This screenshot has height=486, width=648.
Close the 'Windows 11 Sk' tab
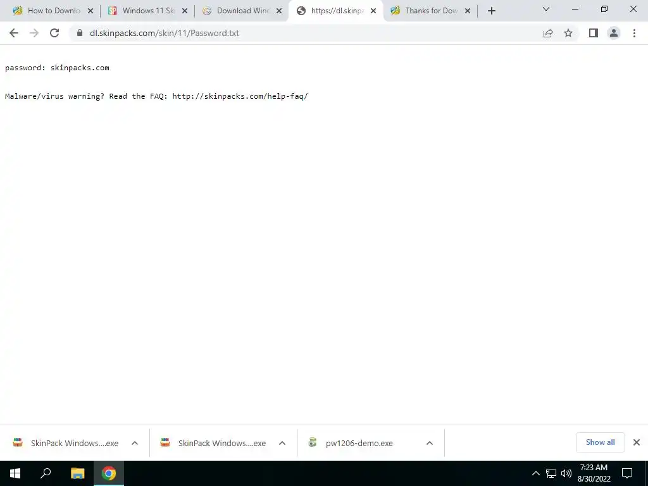185,11
